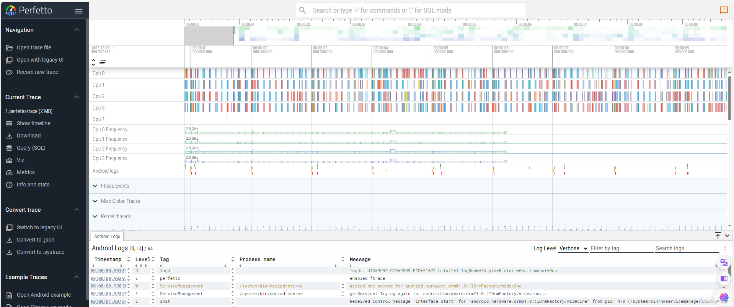Open Query (SQL) page

coord(31,148)
